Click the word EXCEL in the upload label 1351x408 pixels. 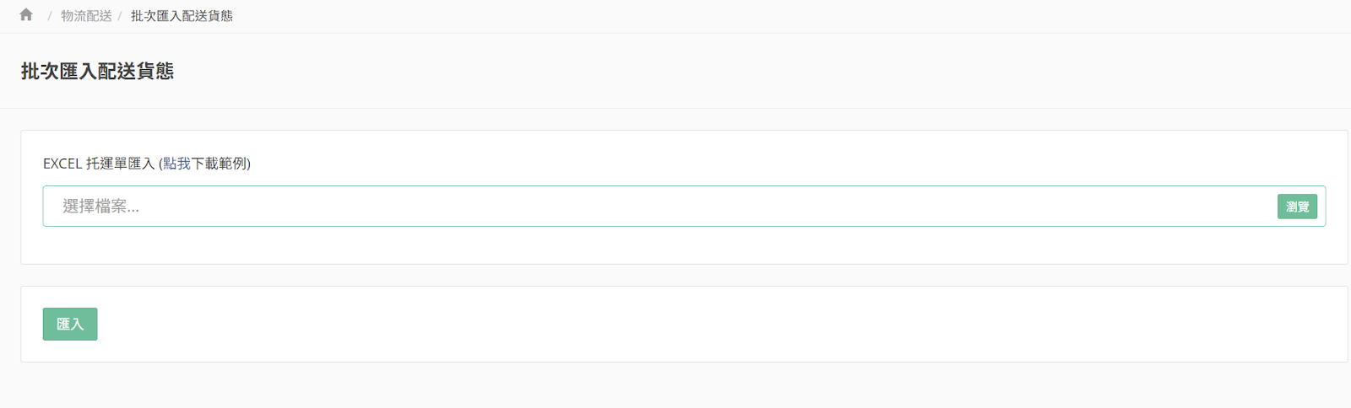[x=62, y=164]
